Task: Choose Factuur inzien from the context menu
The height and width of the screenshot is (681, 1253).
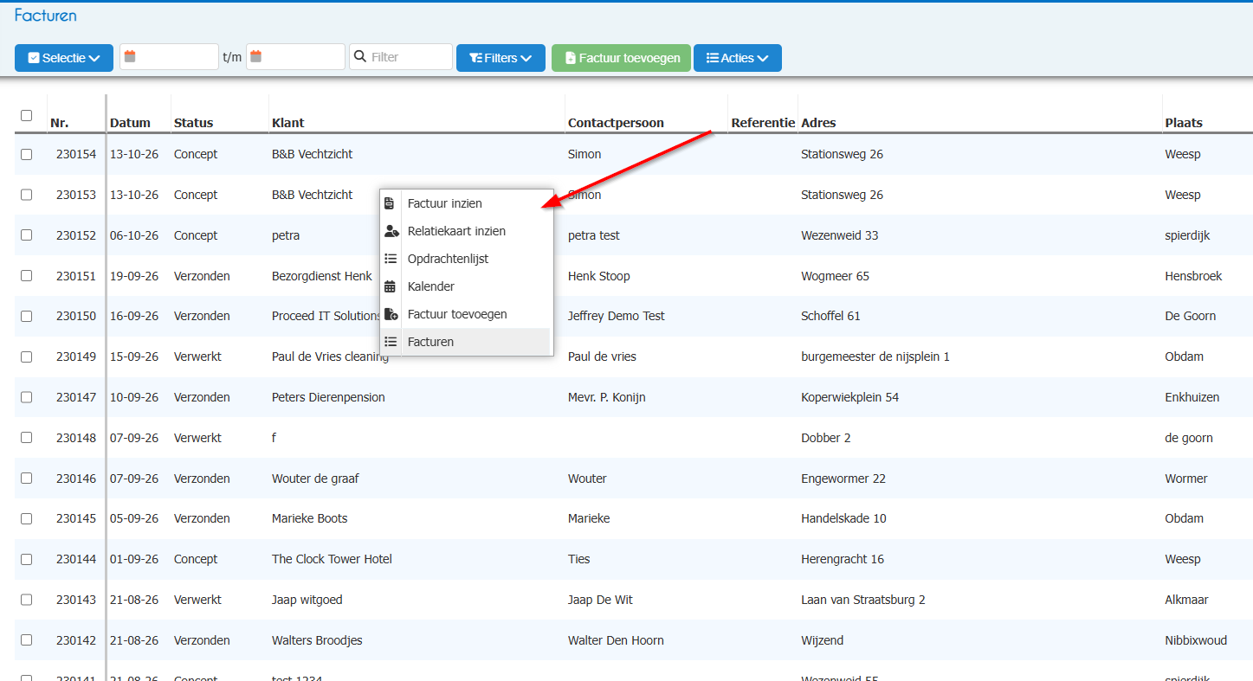Action: click(x=467, y=203)
